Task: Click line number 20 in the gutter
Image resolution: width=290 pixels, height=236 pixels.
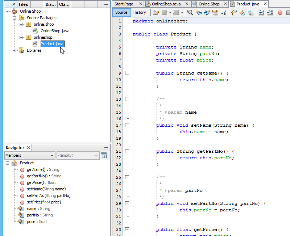Action: coord(119,145)
